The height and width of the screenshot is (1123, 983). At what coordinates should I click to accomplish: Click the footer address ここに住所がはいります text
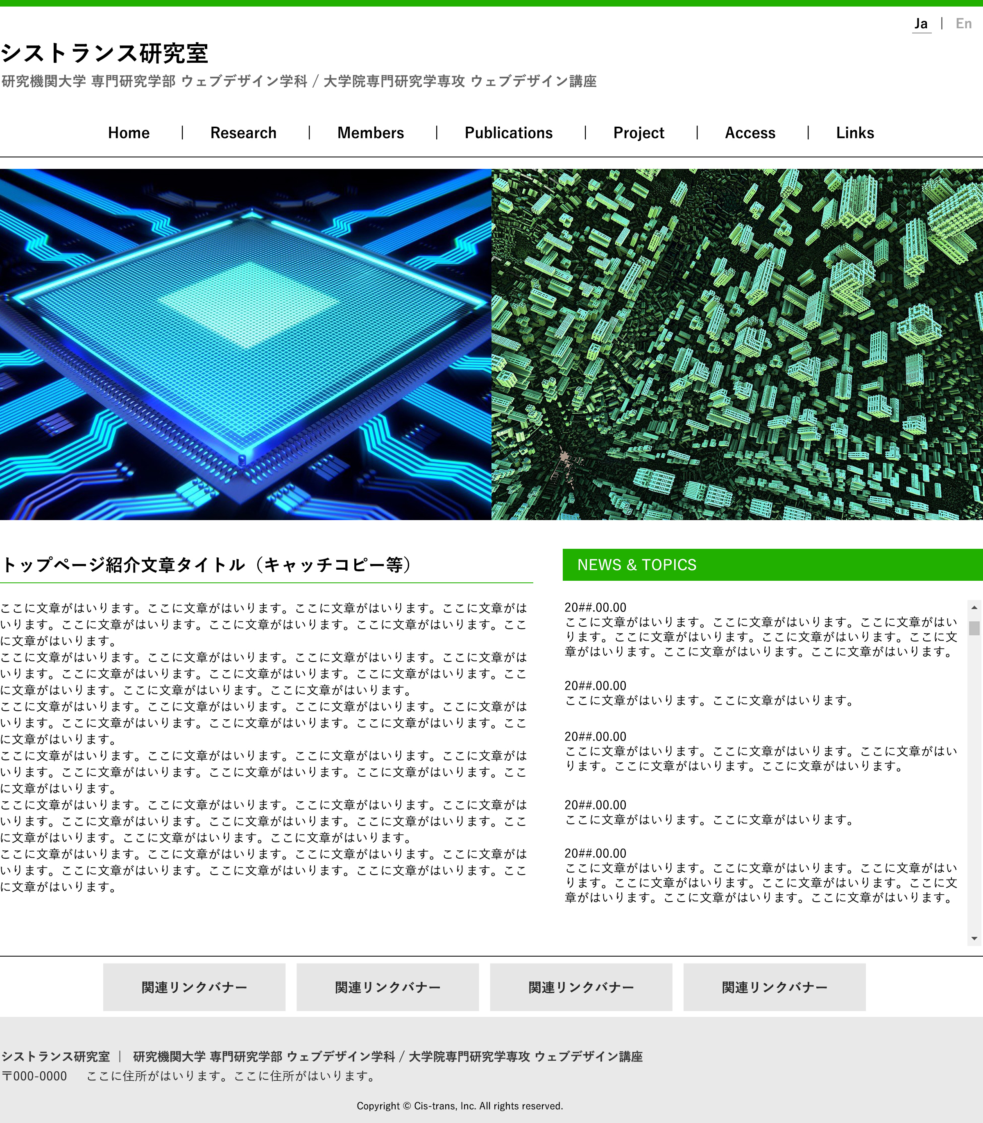point(231,1076)
